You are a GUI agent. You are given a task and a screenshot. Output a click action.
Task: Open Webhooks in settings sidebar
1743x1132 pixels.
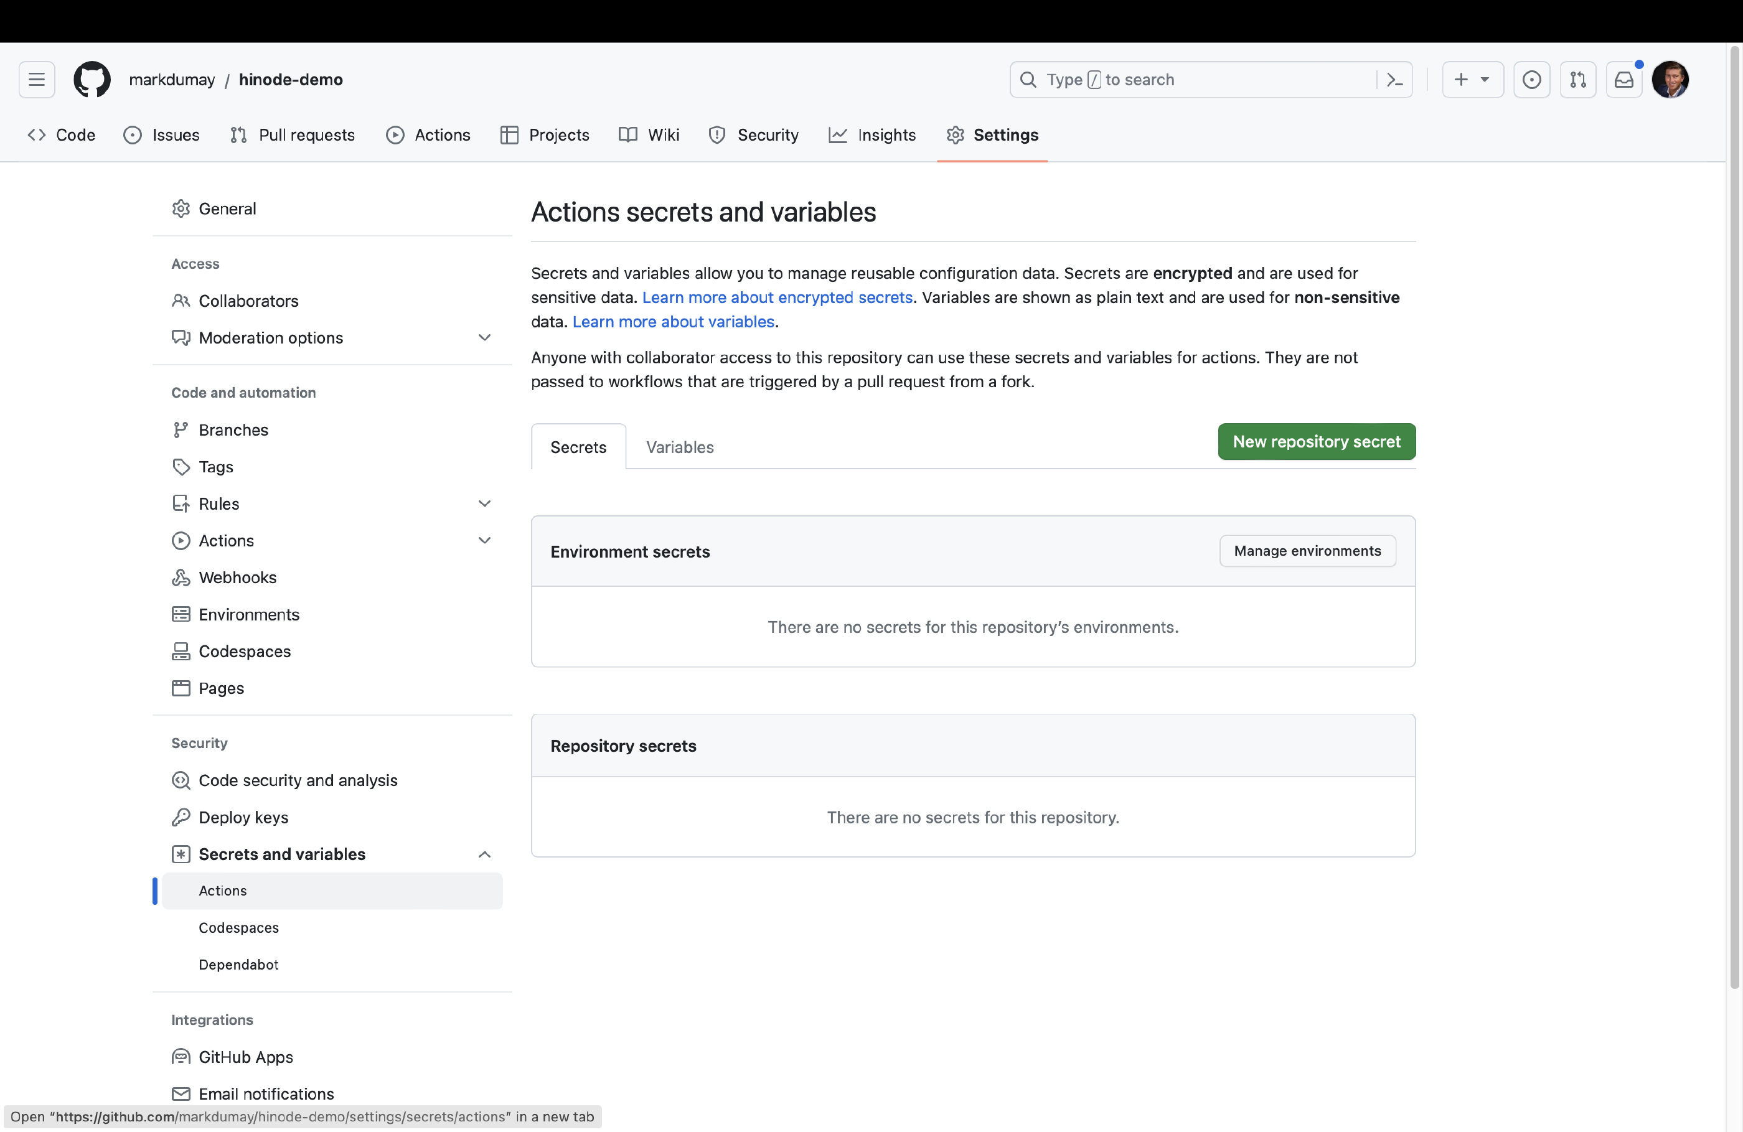click(x=237, y=578)
